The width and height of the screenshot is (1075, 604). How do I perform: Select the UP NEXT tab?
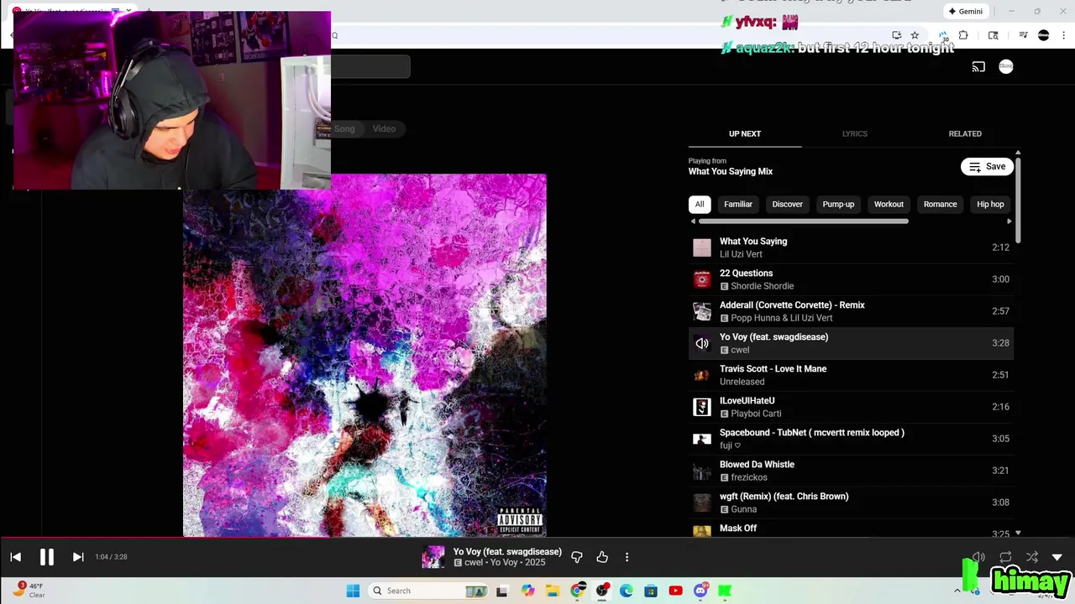(x=745, y=134)
